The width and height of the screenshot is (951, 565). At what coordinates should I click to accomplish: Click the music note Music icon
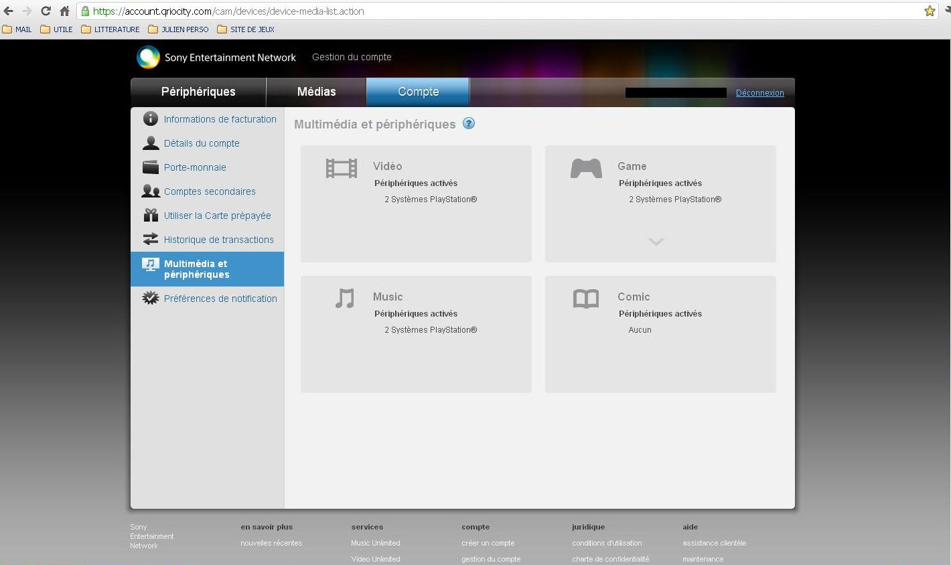tap(344, 298)
